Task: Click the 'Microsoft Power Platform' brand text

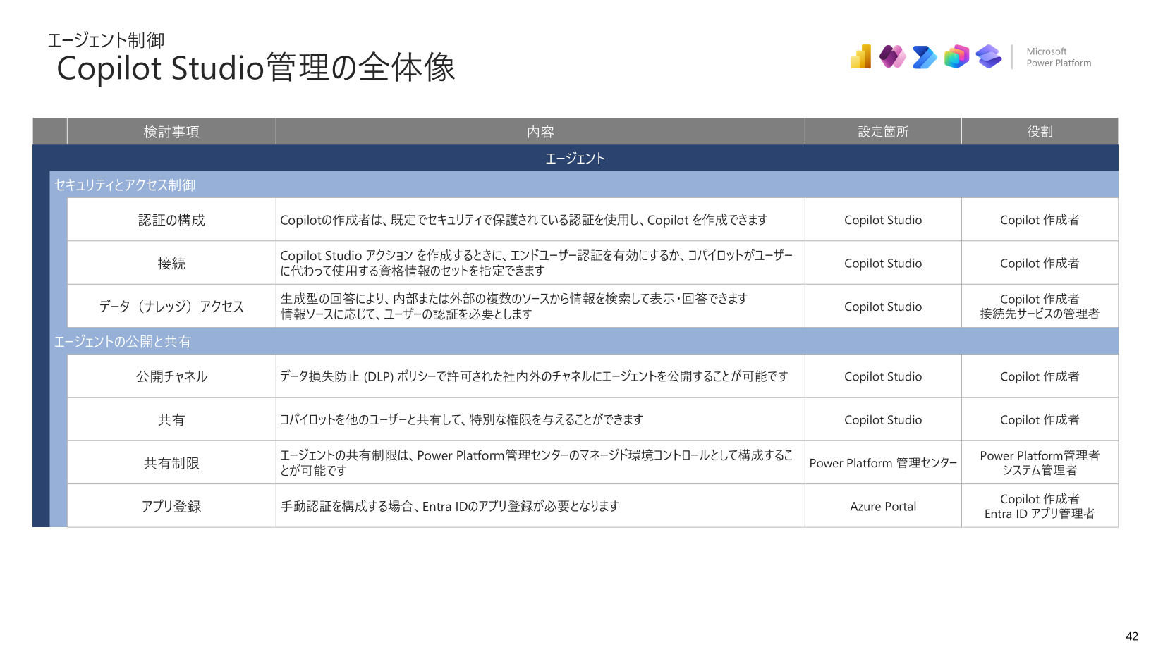Action: (1059, 57)
